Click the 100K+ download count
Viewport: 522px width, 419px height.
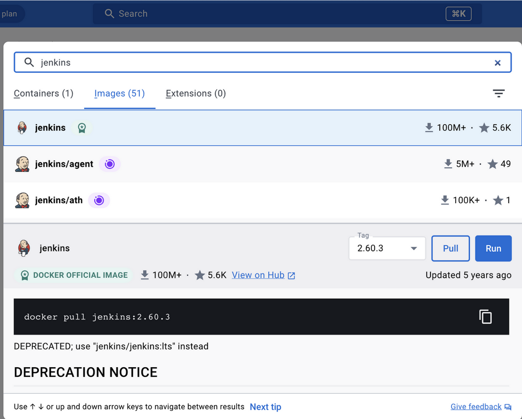[466, 200]
